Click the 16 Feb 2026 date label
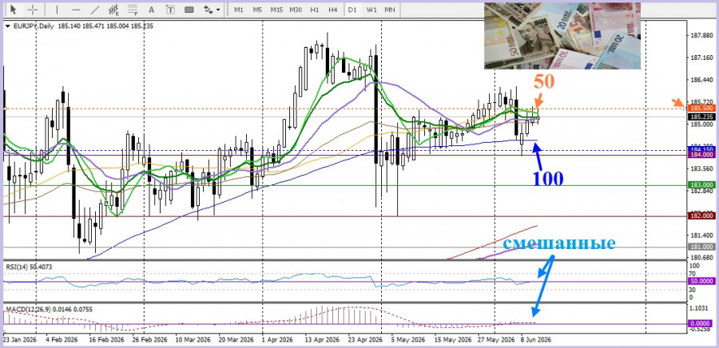 pos(106,340)
